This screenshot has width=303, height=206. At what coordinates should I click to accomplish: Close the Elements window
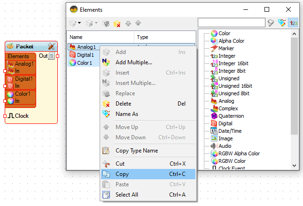[288, 9]
